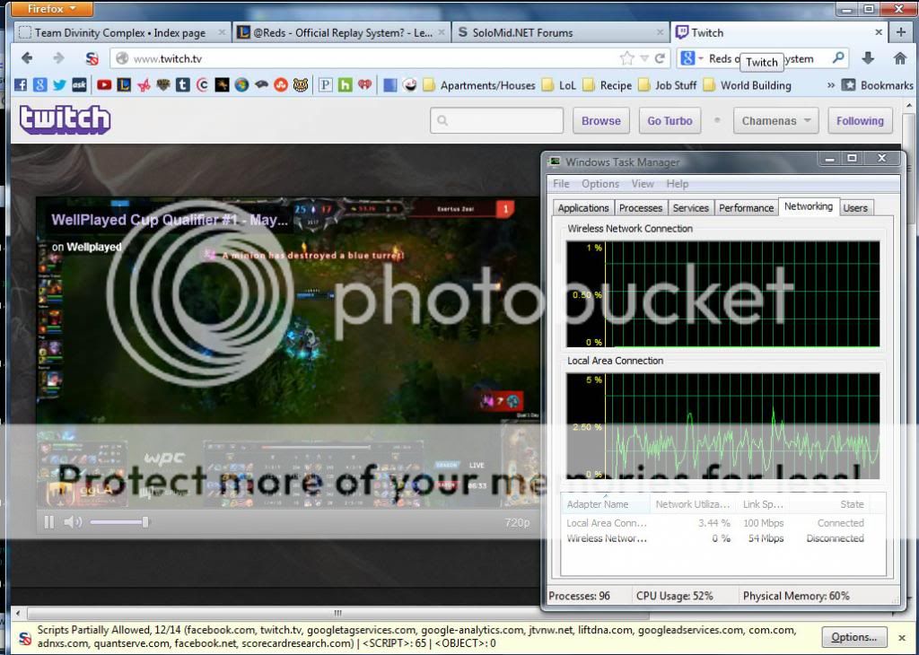Open the Performance tab in Task Manager
This screenshot has height=655, width=919.
(746, 207)
